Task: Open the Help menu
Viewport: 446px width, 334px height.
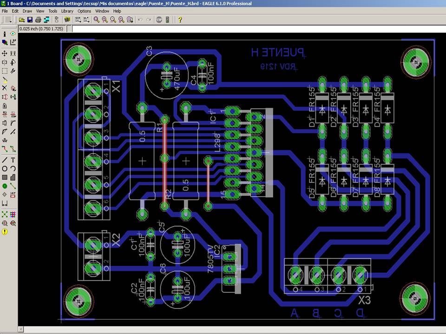Action: [117, 11]
